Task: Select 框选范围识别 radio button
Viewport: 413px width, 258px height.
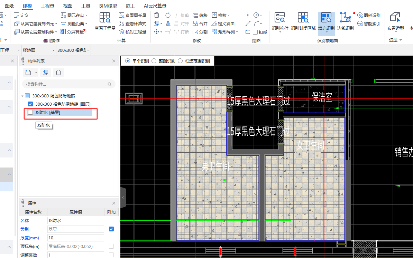Action: [180, 61]
